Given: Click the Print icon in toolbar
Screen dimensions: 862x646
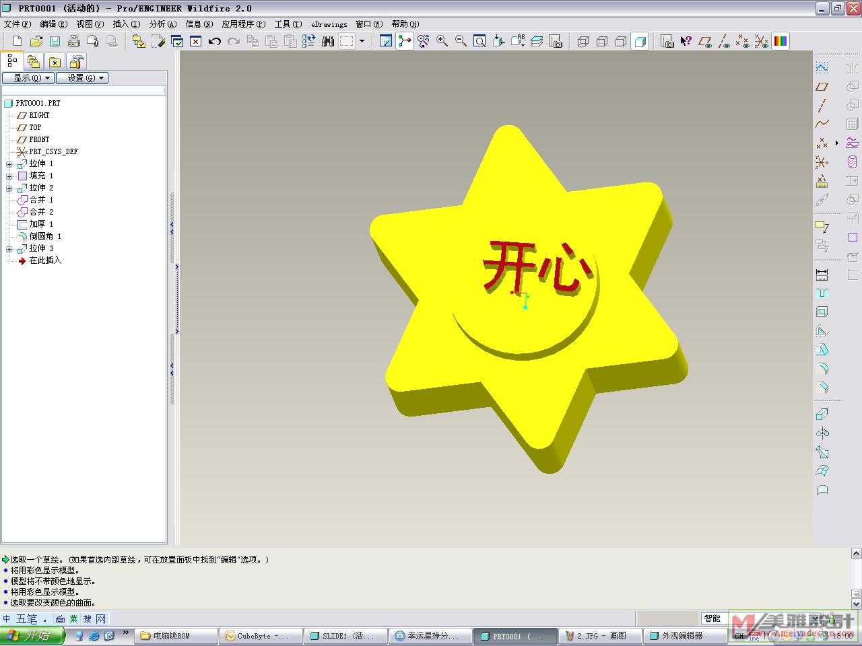Looking at the screenshot, I should pyautogui.click(x=74, y=41).
